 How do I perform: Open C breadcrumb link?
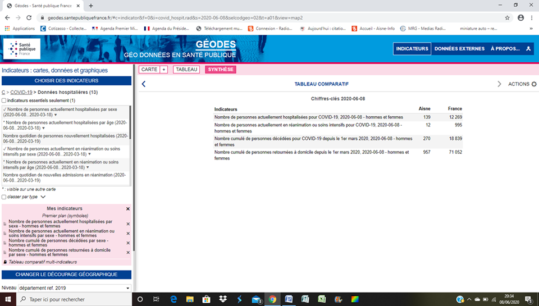3,92
